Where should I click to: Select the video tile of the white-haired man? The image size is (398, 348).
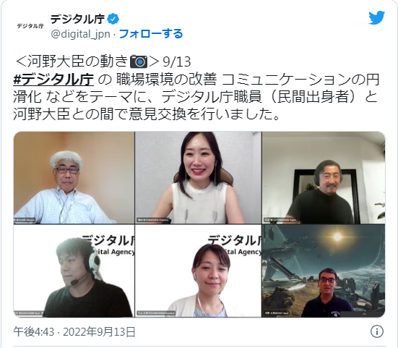(x=74, y=178)
